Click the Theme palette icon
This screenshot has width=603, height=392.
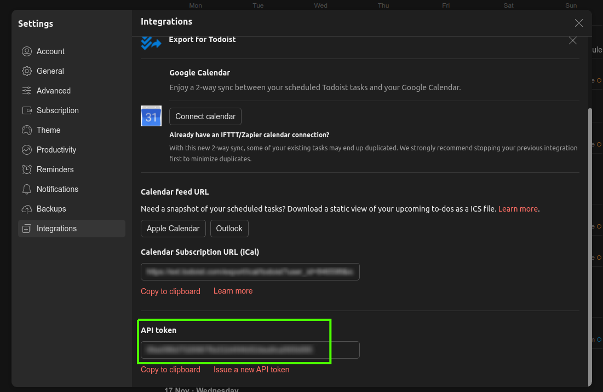coord(26,130)
